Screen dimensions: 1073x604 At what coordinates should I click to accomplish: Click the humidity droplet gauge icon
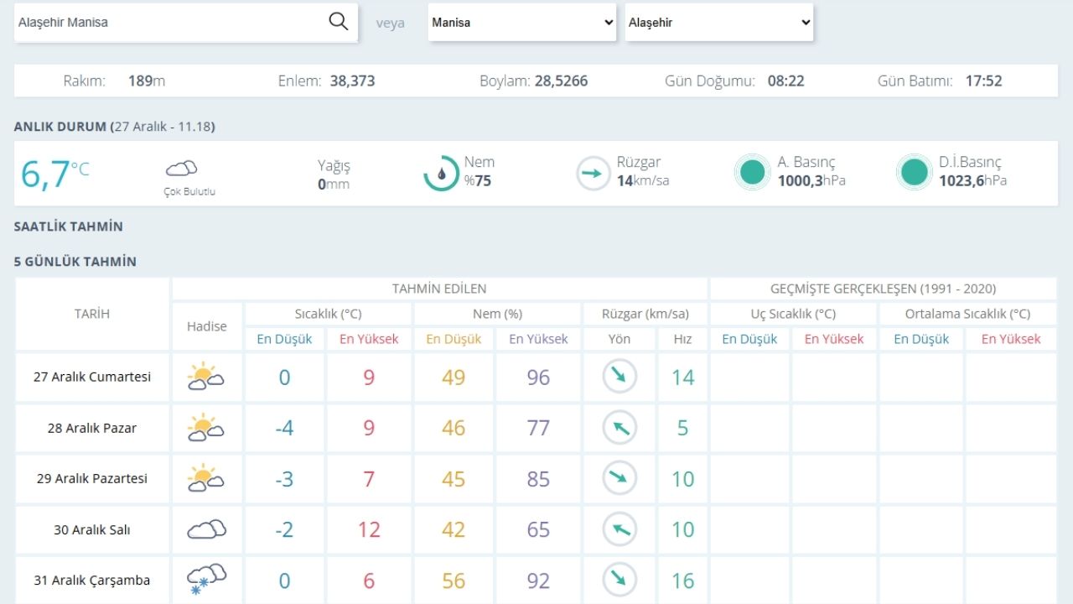[x=441, y=174]
